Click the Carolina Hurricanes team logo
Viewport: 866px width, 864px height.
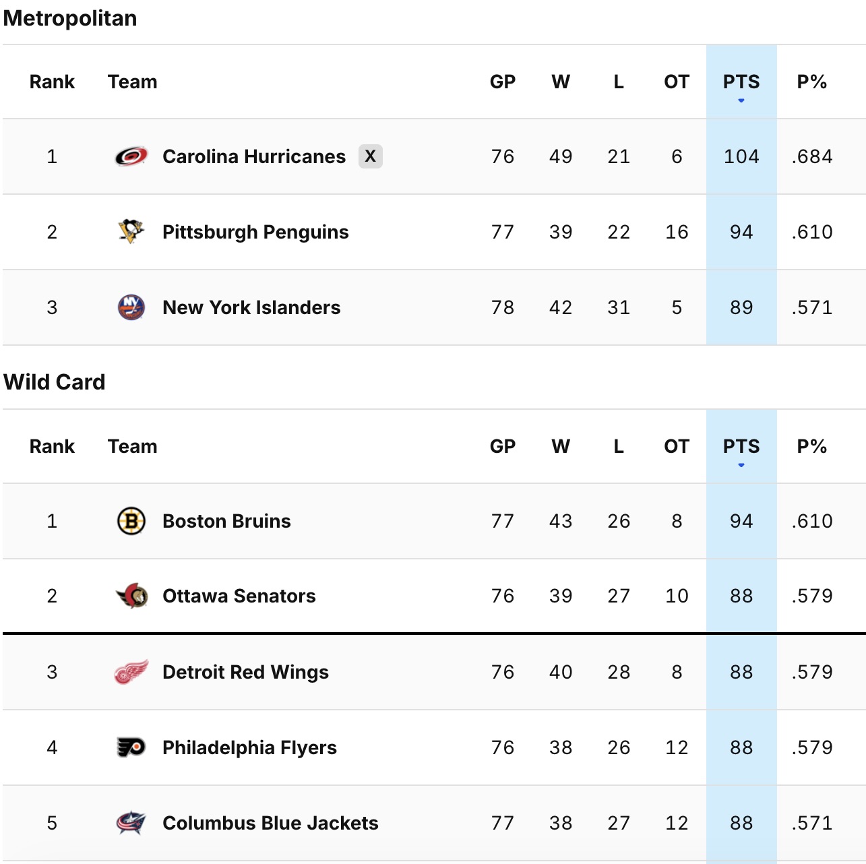pos(131,156)
